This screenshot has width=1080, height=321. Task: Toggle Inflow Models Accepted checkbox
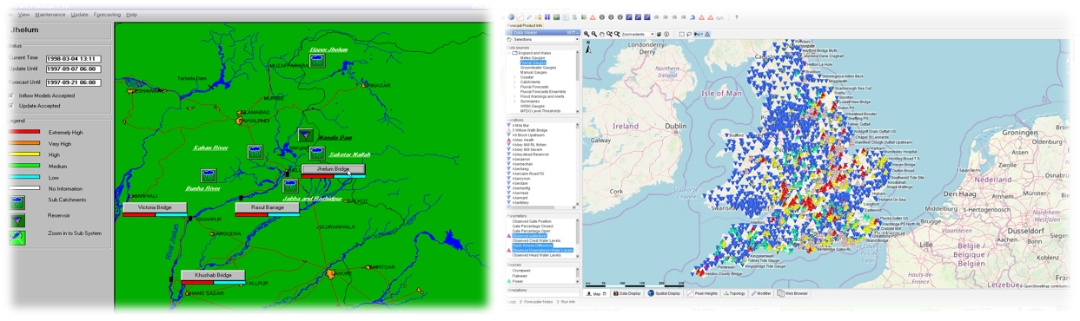coord(11,96)
